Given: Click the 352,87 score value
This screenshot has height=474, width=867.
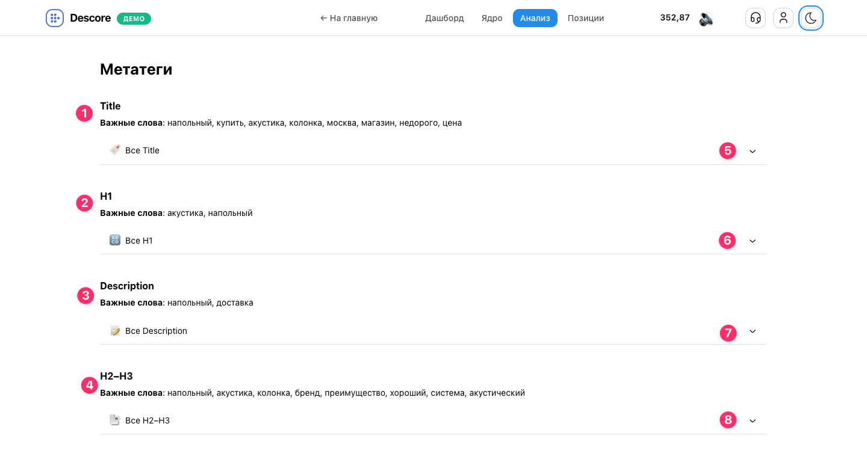Looking at the screenshot, I should tap(675, 18).
